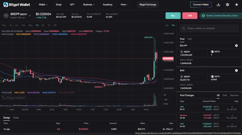Screen dimensions: 242x135
Task: Click the +190.77% price change
Action: pyautogui.click(x=41, y=18)
